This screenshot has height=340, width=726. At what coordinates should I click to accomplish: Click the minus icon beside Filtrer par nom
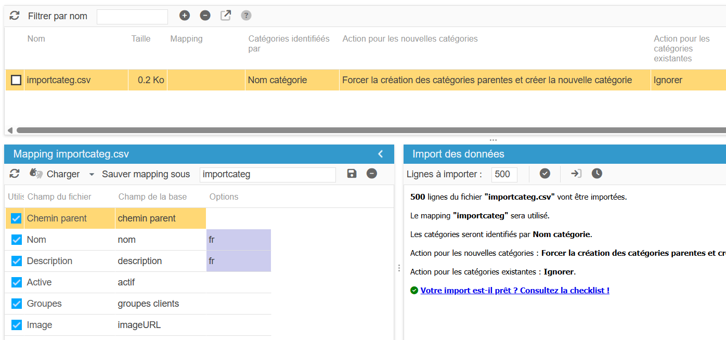pos(205,16)
